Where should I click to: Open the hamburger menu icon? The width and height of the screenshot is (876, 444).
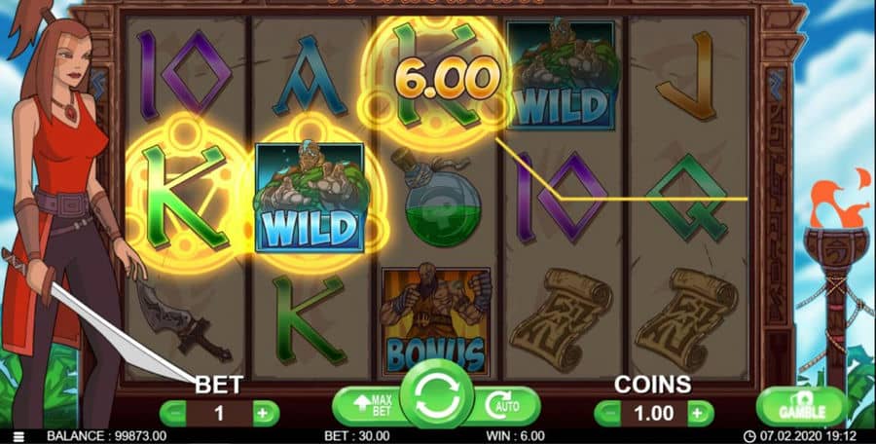19,437
